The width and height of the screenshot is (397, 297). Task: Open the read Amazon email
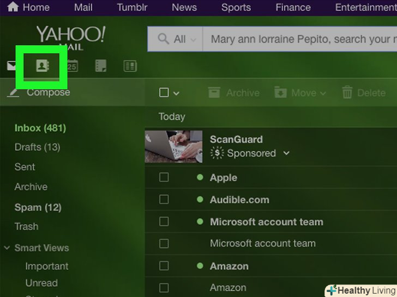[271, 288]
